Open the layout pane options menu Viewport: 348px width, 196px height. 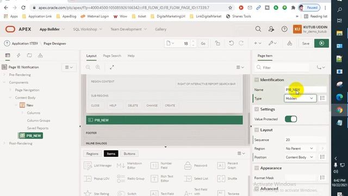click(240, 68)
